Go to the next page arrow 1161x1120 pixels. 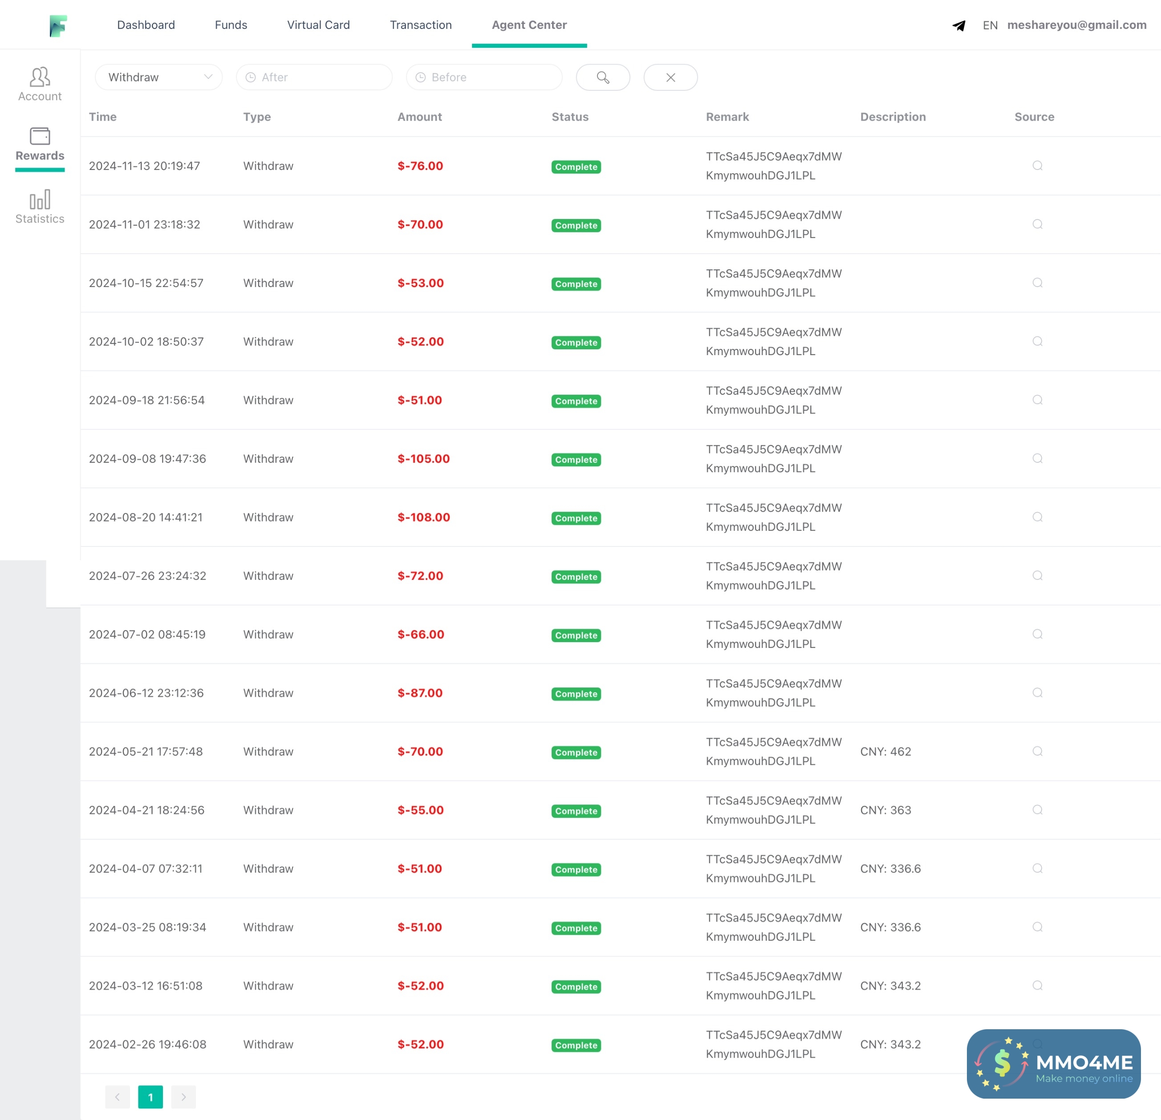tap(183, 1097)
